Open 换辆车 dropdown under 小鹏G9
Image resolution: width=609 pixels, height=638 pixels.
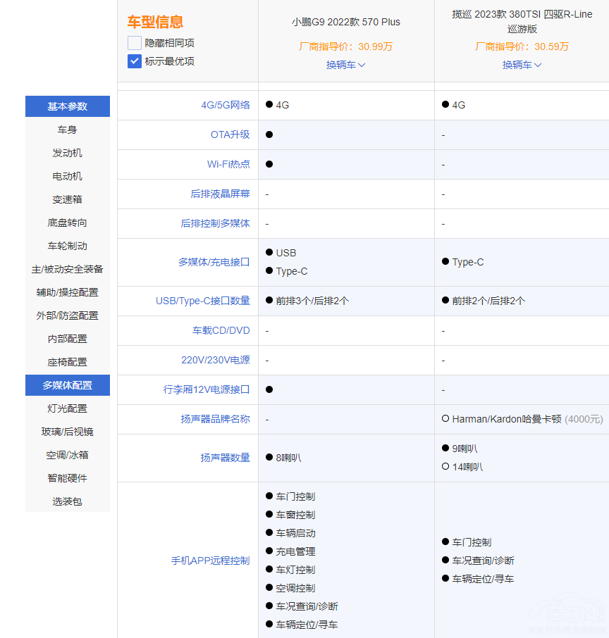(345, 65)
